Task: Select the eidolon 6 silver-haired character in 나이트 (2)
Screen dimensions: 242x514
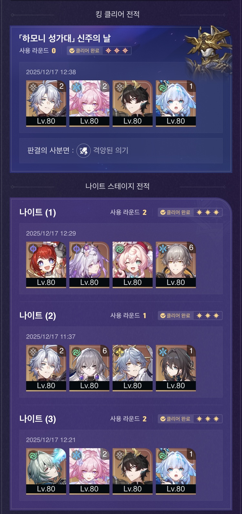Action: tap(89, 368)
